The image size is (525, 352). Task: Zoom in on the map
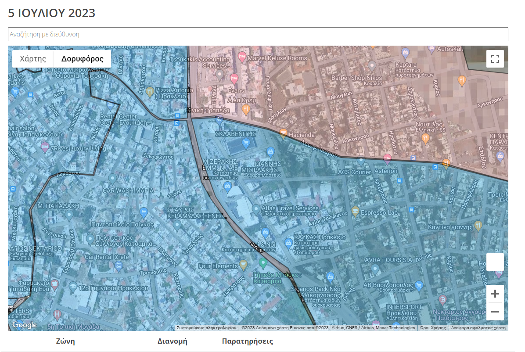pos(495,294)
